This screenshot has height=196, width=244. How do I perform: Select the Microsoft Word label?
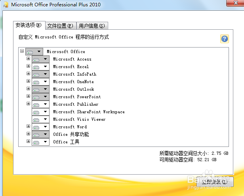coord(70,127)
